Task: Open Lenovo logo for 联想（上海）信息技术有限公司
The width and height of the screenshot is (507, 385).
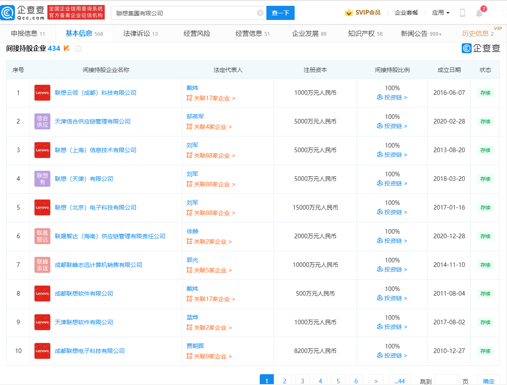Action: click(42, 150)
